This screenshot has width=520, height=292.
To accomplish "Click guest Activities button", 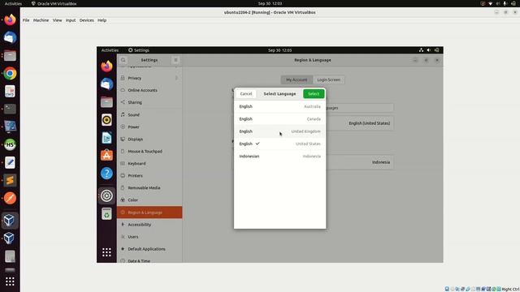I will coord(110,50).
